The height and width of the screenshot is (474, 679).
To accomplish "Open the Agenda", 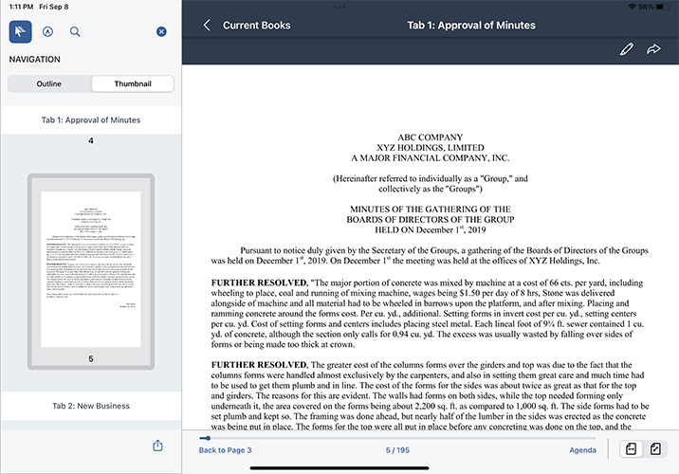I will 582,449.
